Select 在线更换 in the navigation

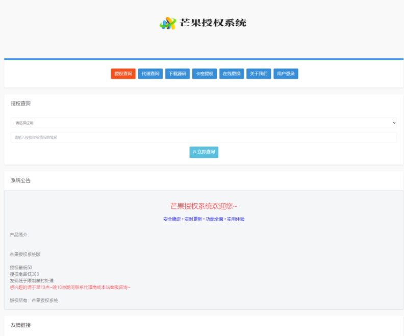232,74
